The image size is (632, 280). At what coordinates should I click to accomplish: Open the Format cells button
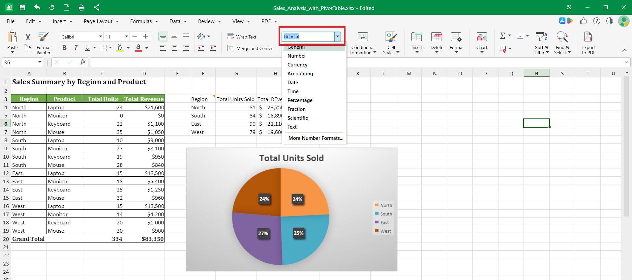coord(457,43)
